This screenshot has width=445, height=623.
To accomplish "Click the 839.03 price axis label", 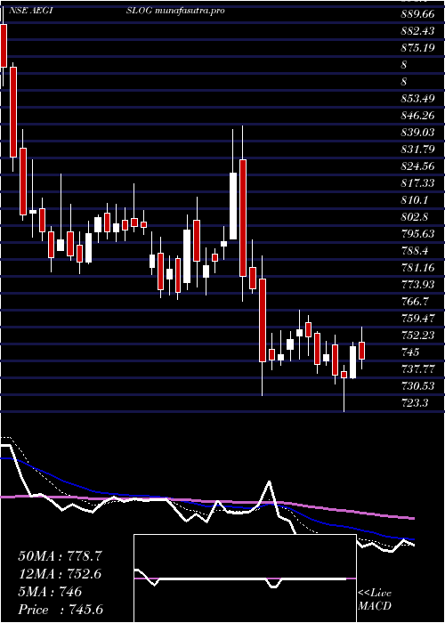I will coord(418,133).
